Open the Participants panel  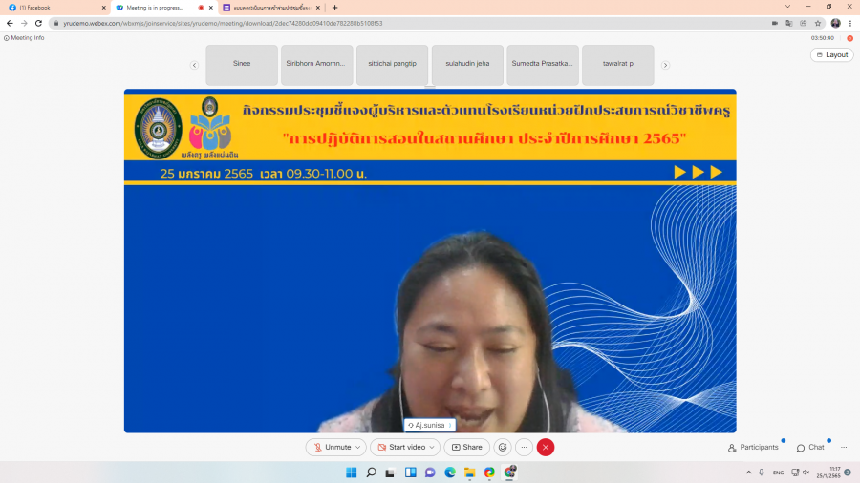753,447
